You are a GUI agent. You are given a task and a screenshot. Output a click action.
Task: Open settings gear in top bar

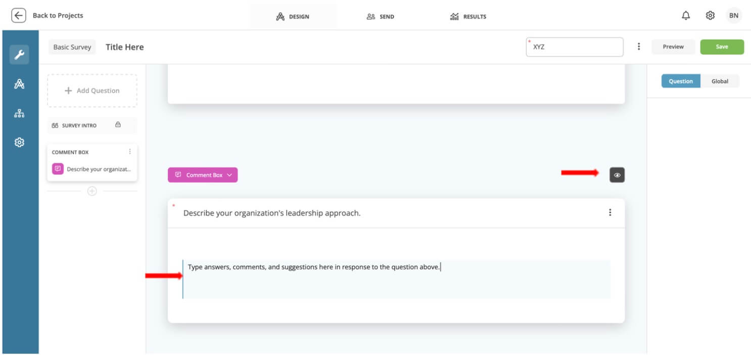click(710, 16)
